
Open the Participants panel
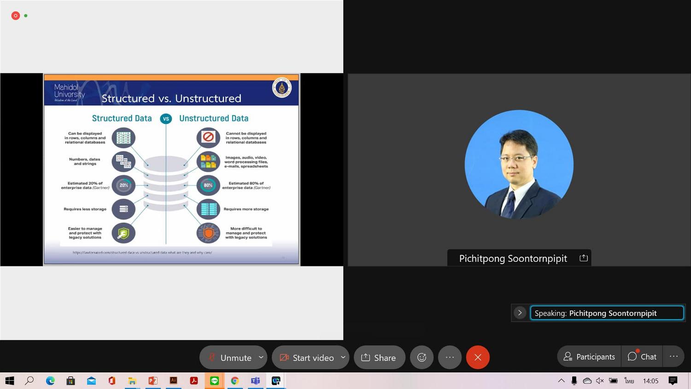(x=589, y=357)
